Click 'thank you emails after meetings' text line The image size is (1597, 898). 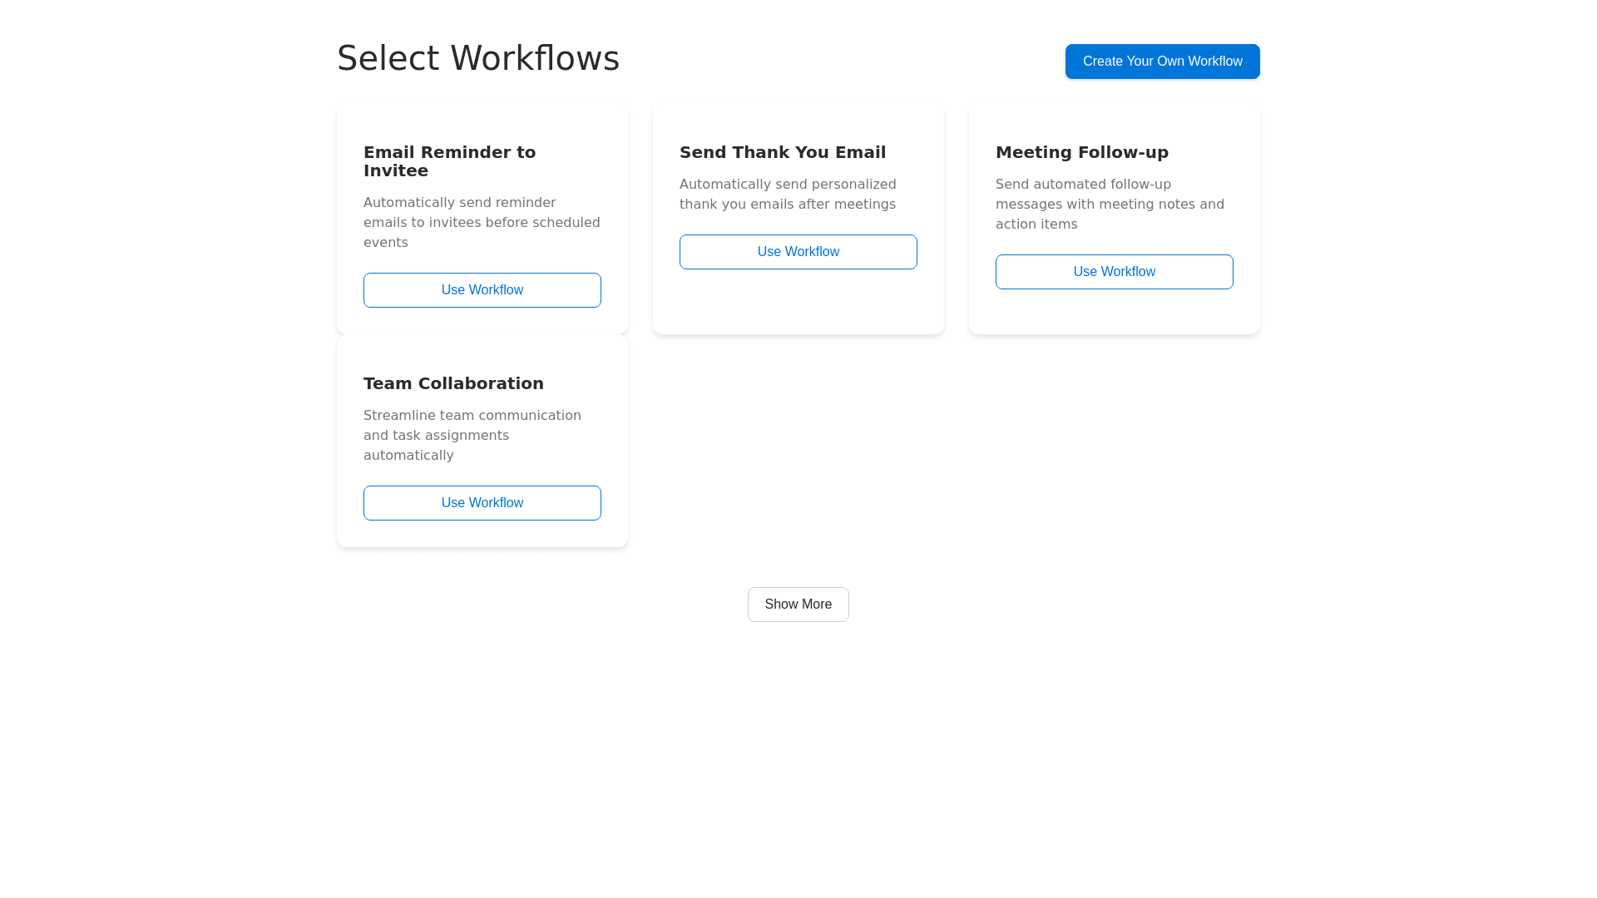[x=787, y=205]
